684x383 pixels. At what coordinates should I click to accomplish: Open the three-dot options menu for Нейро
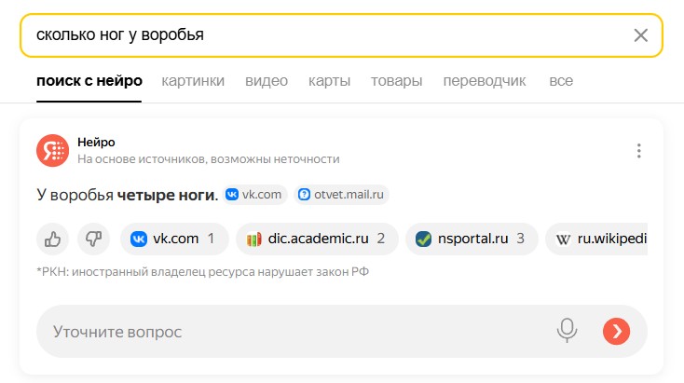[x=638, y=151]
